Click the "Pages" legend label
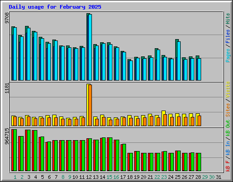 [x=228, y=56]
